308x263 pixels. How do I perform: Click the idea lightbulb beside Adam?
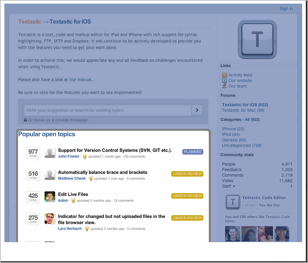pos(73,200)
